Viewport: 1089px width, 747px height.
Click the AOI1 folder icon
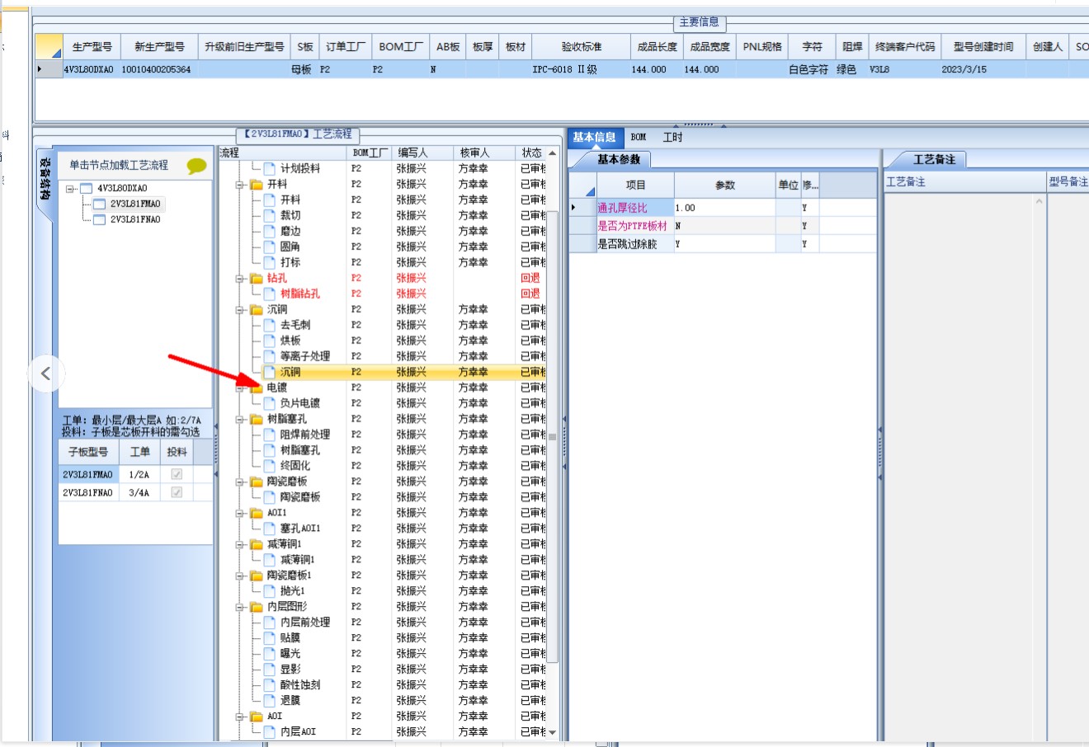click(x=257, y=513)
